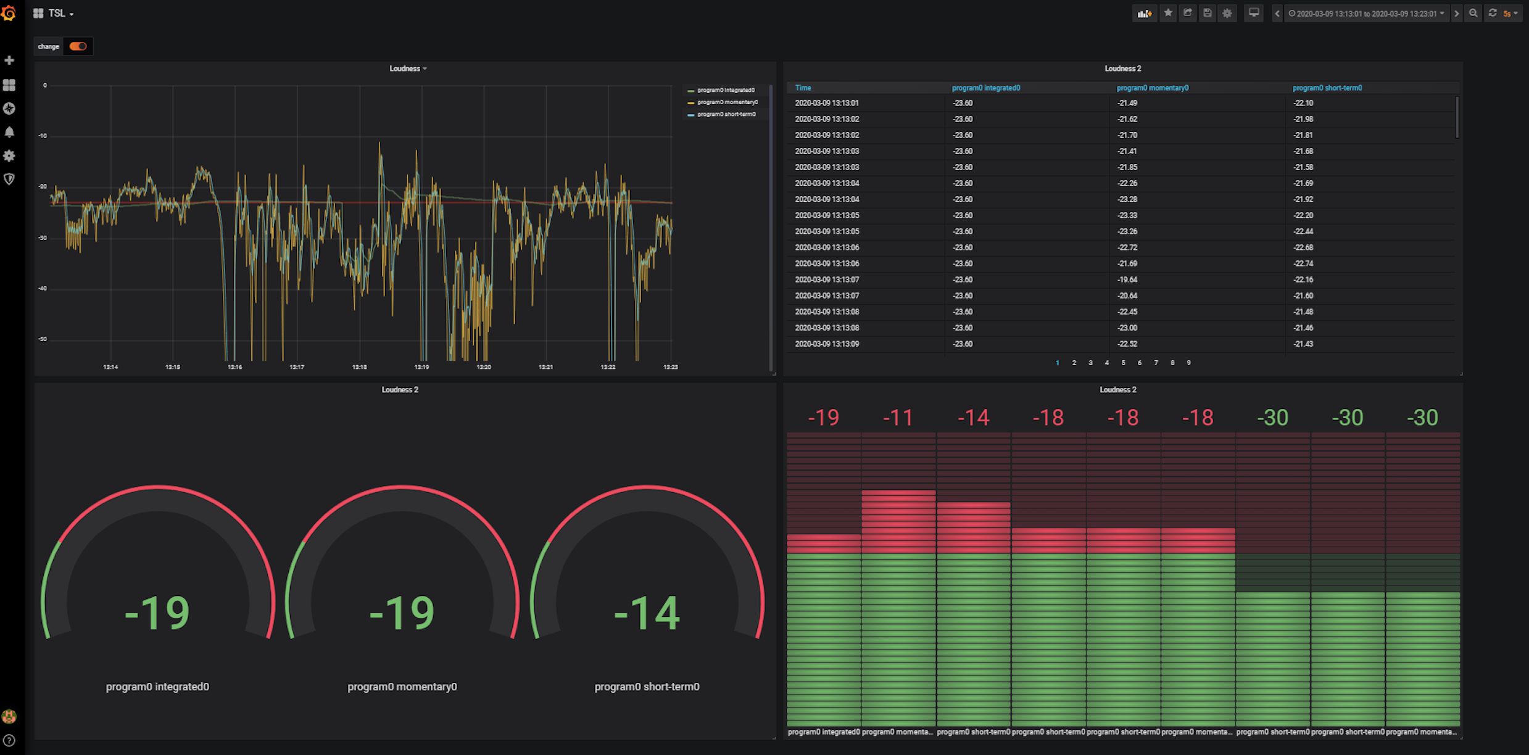The width and height of the screenshot is (1529, 755).
Task: Open dashboard settings
Action: pyautogui.click(x=1227, y=12)
